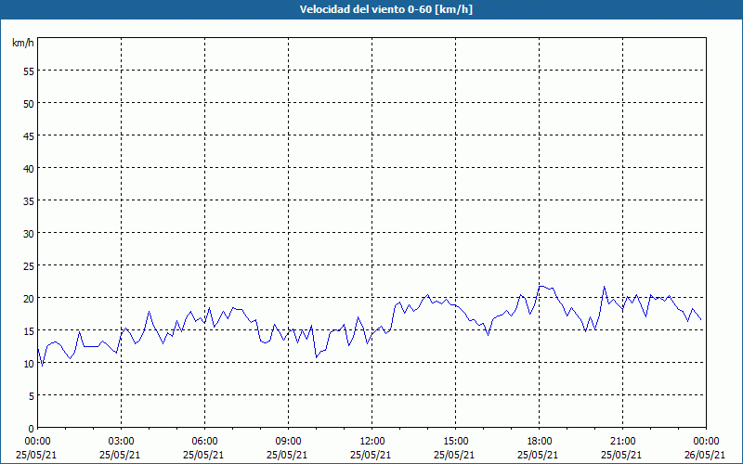Viewport: 743px width, 464px height.
Task: Click the 09:00 time label
Action: coord(288,442)
